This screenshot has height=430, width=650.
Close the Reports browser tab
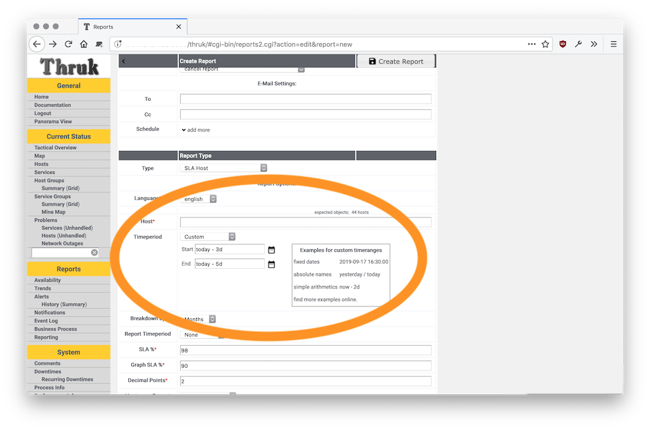point(178,27)
